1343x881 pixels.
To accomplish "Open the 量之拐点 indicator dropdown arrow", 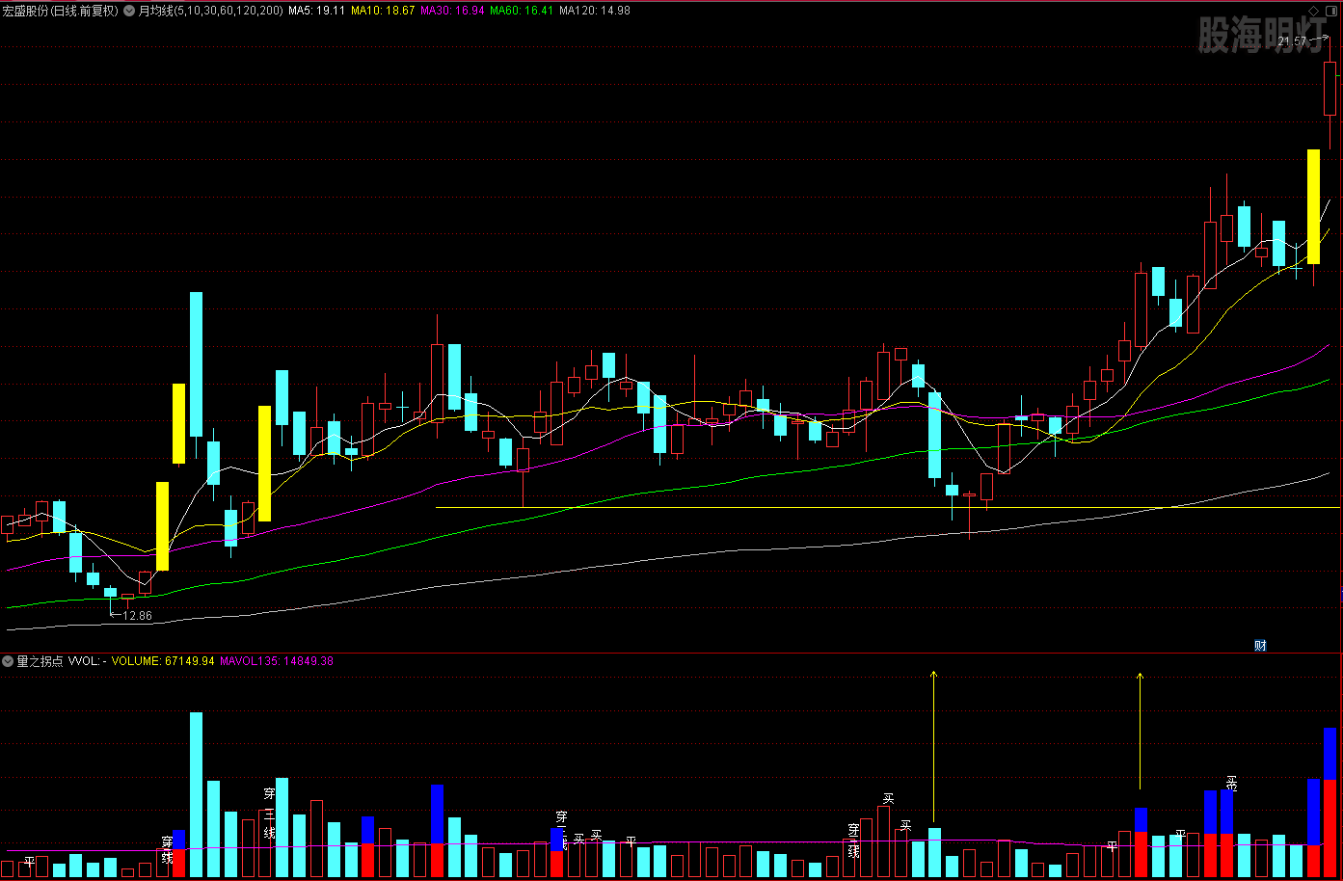I will 8,661.
